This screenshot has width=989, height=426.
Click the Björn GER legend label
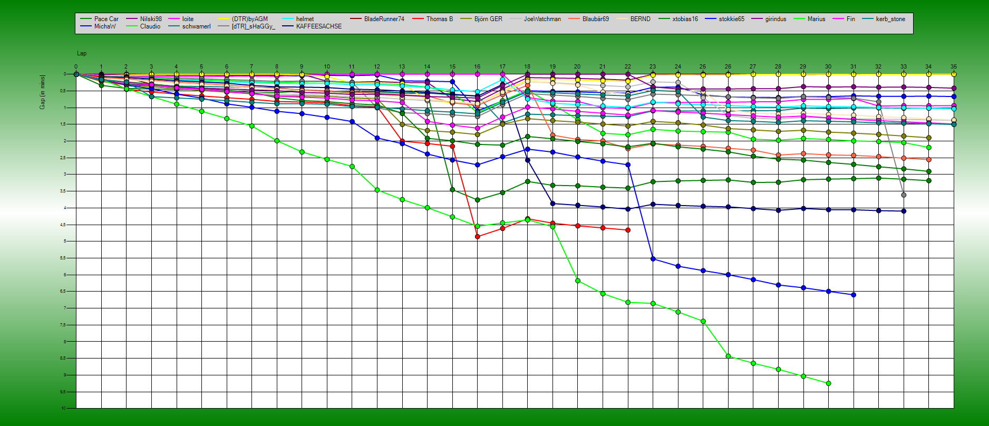[488, 19]
